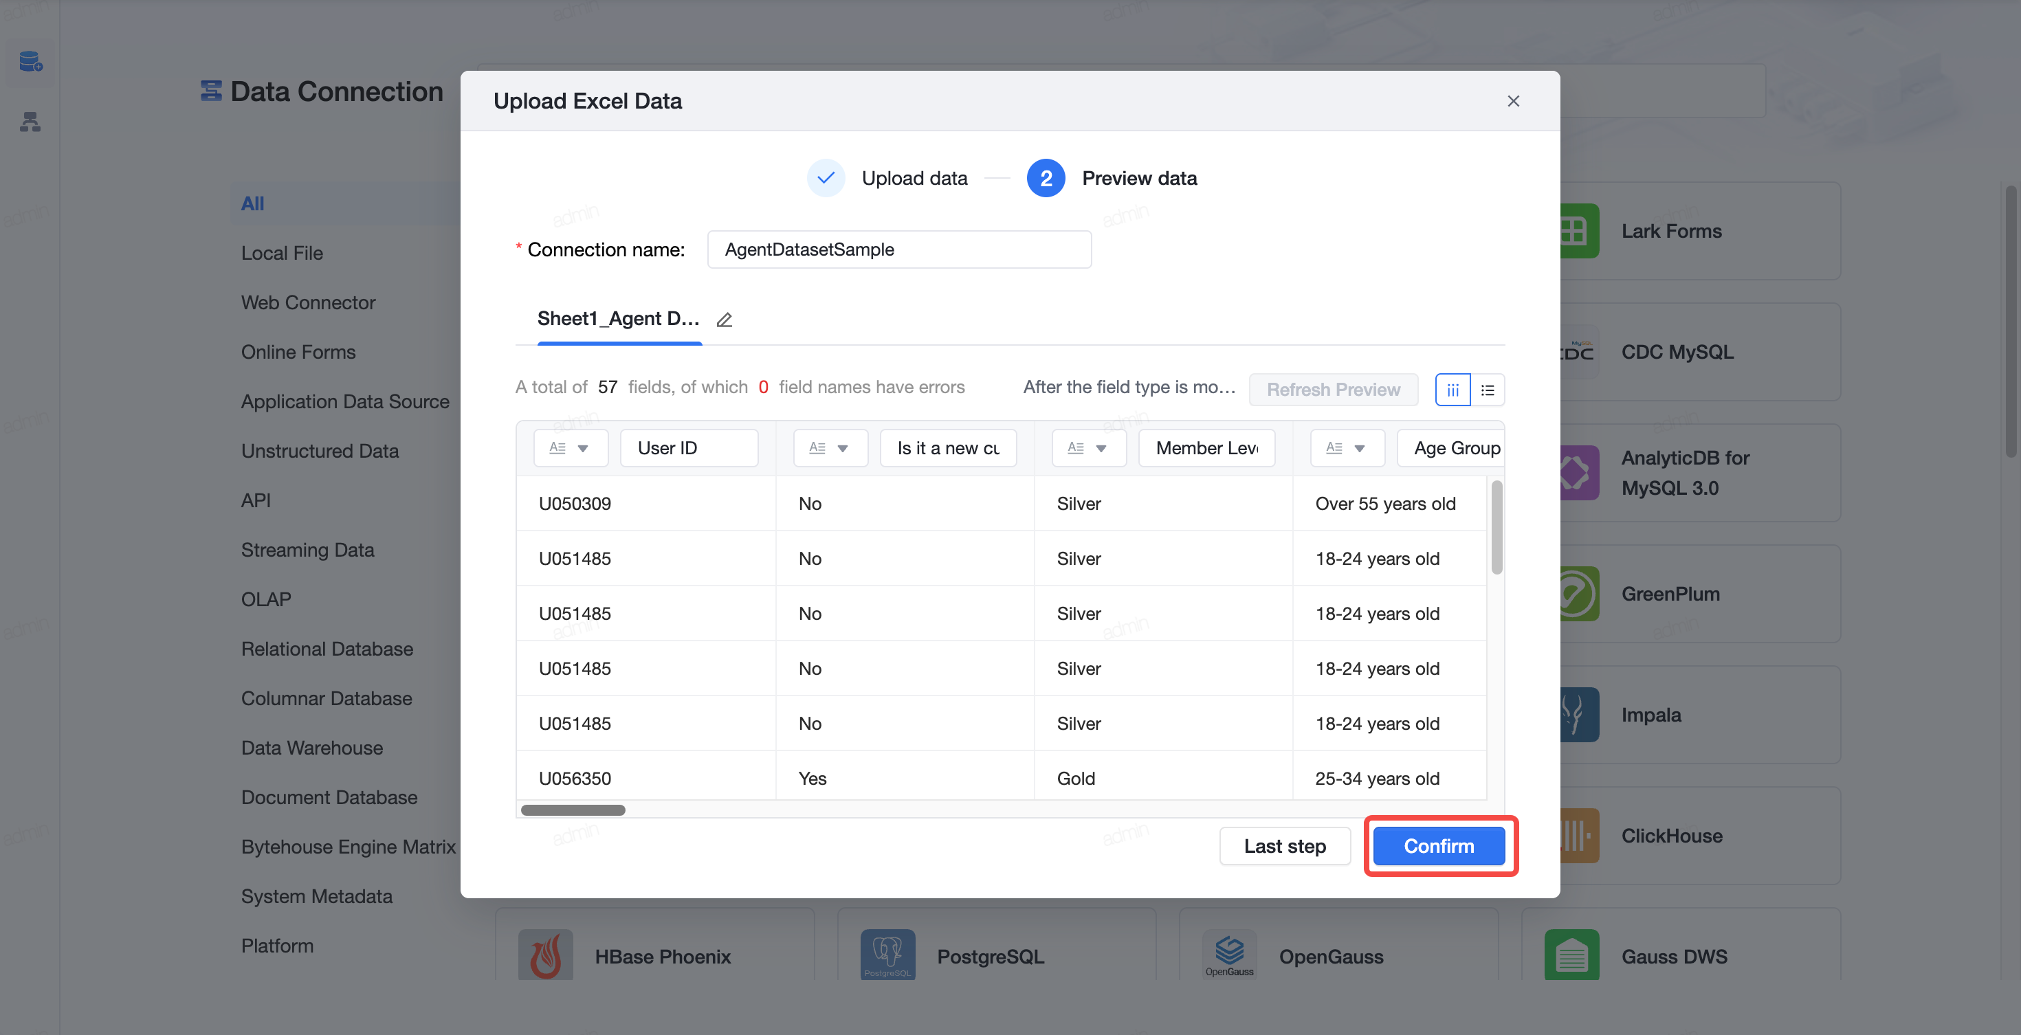The image size is (2021, 1035).
Task: Open the Member Level field type dropdown
Action: click(x=1089, y=449)
